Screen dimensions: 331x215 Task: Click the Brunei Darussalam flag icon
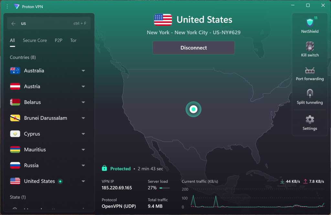15,118
